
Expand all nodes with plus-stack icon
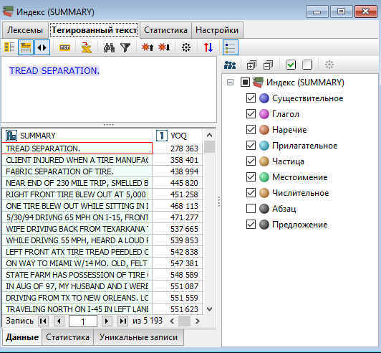pyautogui.click(x=251, y=65)
